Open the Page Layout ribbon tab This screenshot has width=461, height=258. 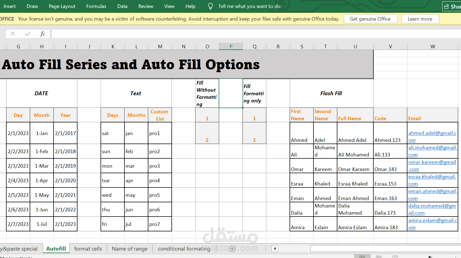pyautogui.click(x=62, y=6)
